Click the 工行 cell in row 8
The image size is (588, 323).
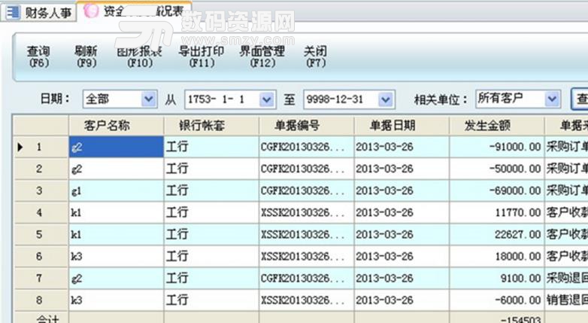coord(211,300)
